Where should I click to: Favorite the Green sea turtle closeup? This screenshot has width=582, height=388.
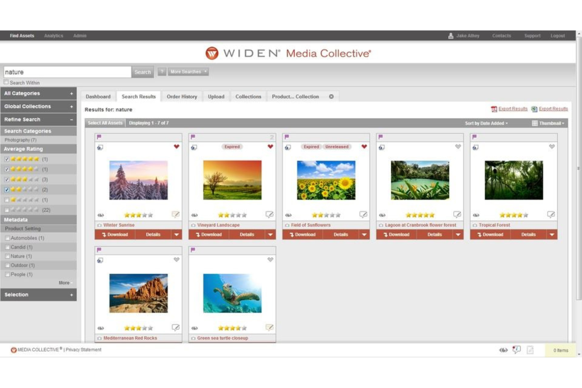point(270,259)
